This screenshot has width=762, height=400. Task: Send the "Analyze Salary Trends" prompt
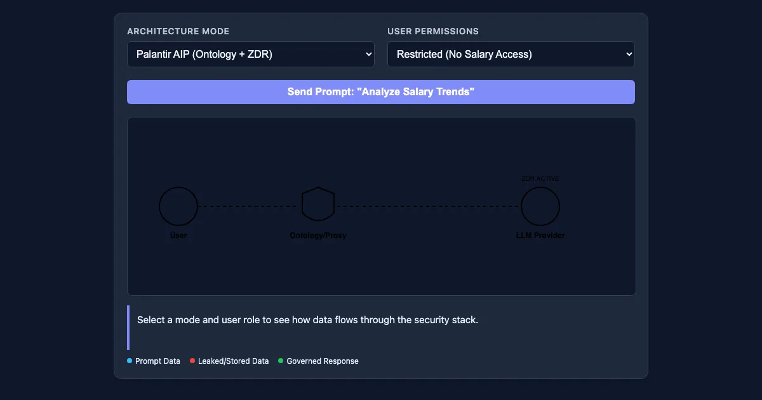point(381,92)
